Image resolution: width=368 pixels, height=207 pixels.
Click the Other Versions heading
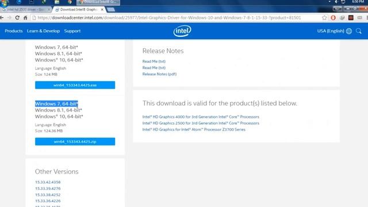(56, 171)
